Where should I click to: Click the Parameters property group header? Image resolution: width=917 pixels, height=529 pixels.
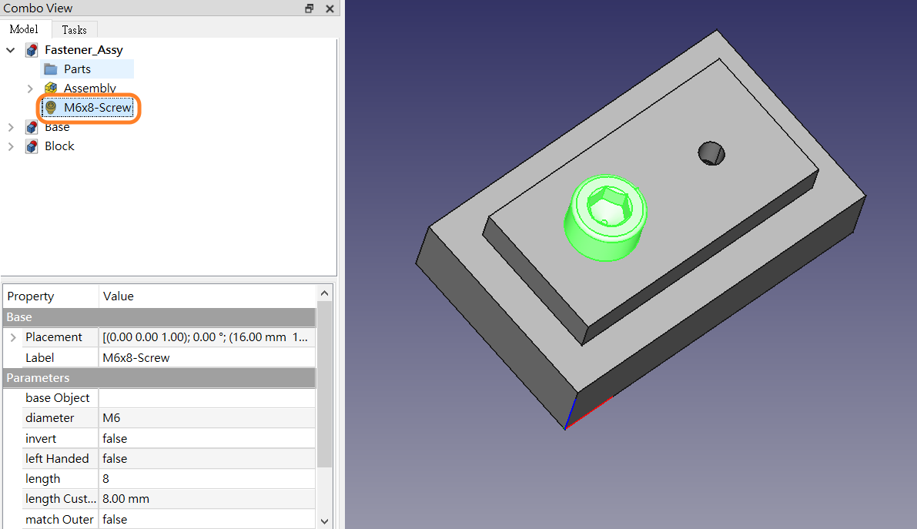tap(159, 378)
